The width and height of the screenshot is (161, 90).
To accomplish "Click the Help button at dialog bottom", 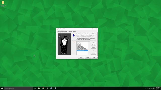I will click(x=94, y=57).
